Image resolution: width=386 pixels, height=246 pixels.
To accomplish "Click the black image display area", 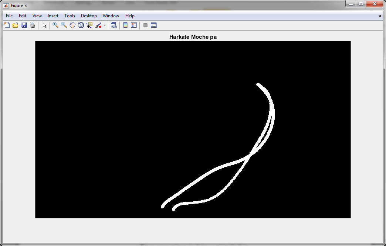I will click(x=193, y=129).
